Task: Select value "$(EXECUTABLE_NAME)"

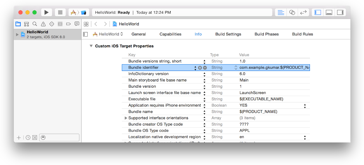Action: tap(261, 99)
